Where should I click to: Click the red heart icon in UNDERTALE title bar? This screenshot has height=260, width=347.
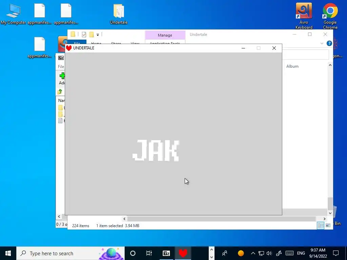[x=69, y=48]
